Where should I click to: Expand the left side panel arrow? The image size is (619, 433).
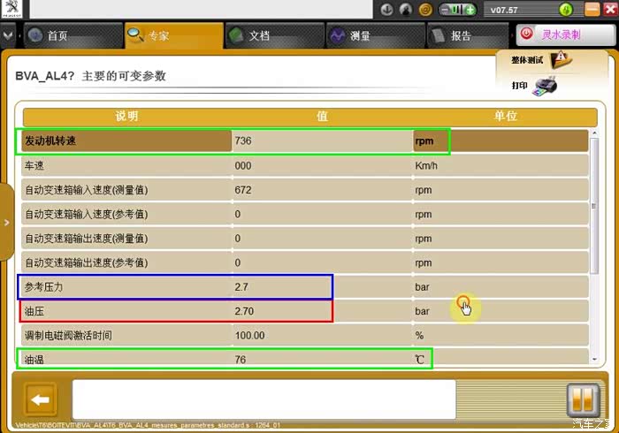click(7, 222)
